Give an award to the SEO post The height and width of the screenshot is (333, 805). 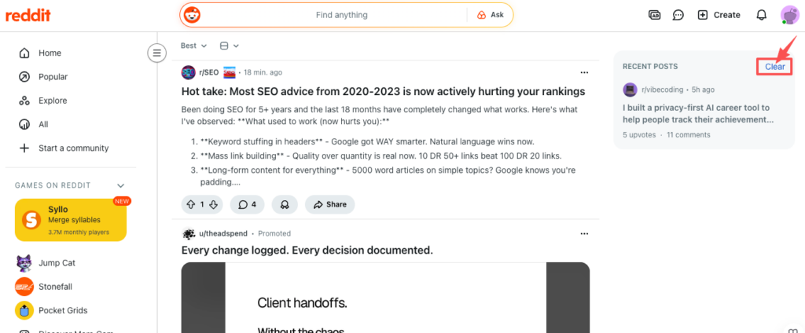click(284, 204)
